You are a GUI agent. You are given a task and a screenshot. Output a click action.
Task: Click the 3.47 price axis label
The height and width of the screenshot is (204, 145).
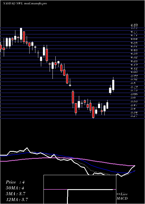pos(134,105)
